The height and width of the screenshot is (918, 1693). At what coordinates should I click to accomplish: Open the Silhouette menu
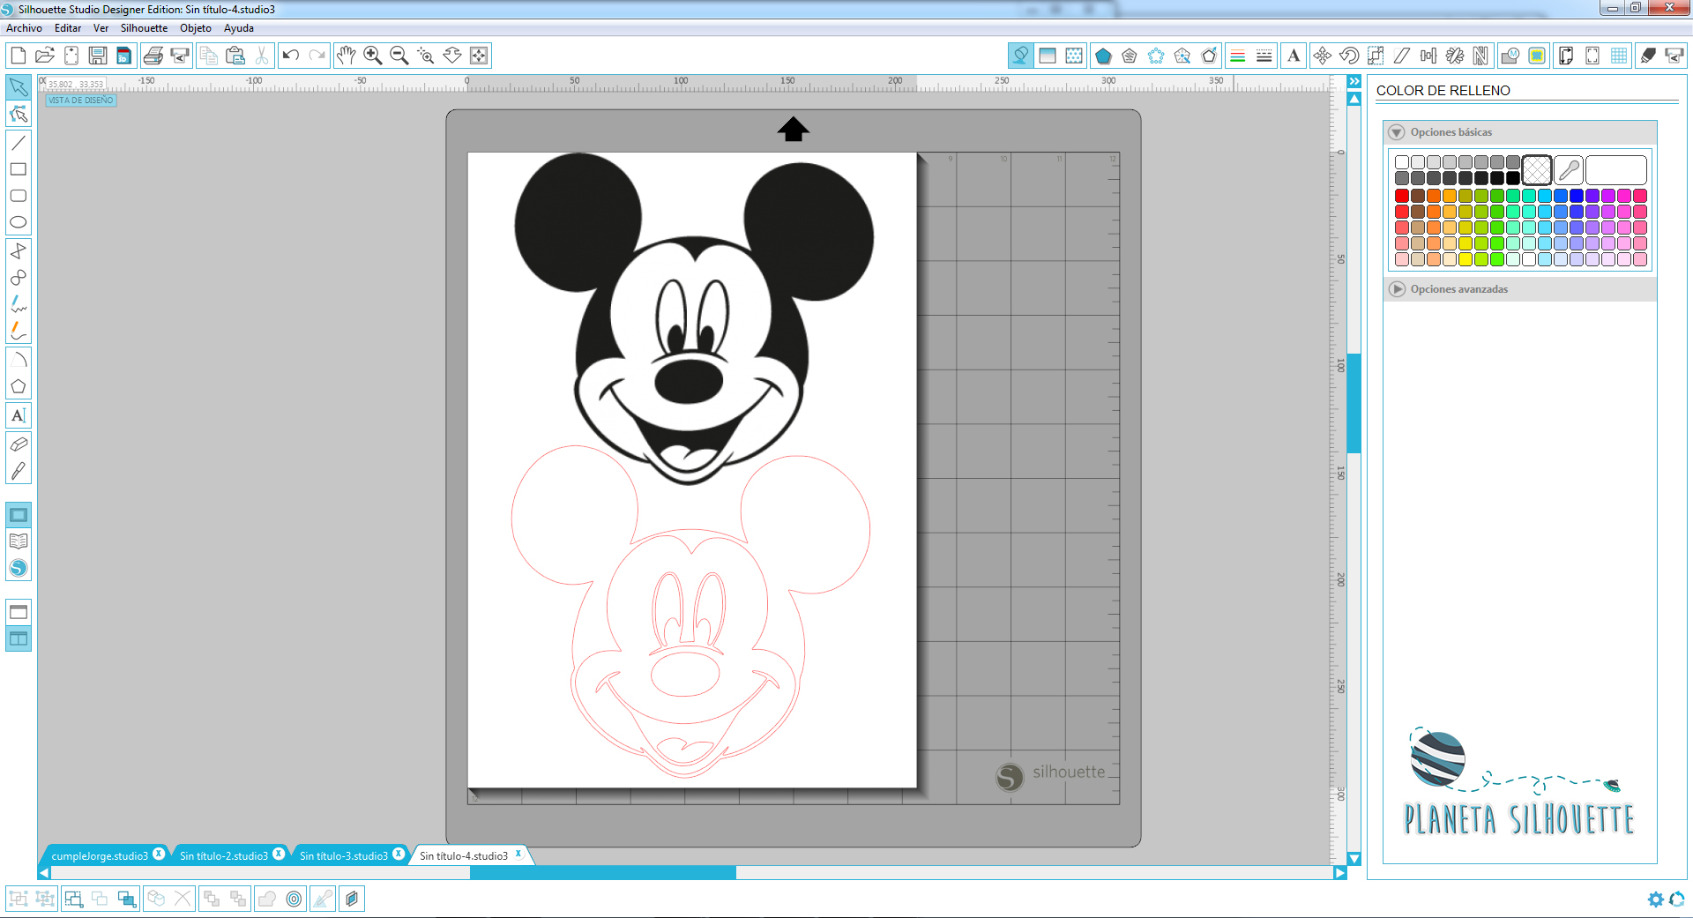point(144,28)
